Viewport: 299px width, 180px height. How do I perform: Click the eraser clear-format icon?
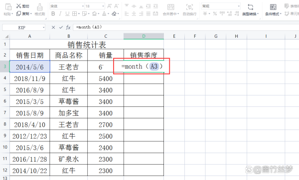(x=114, y=14)
